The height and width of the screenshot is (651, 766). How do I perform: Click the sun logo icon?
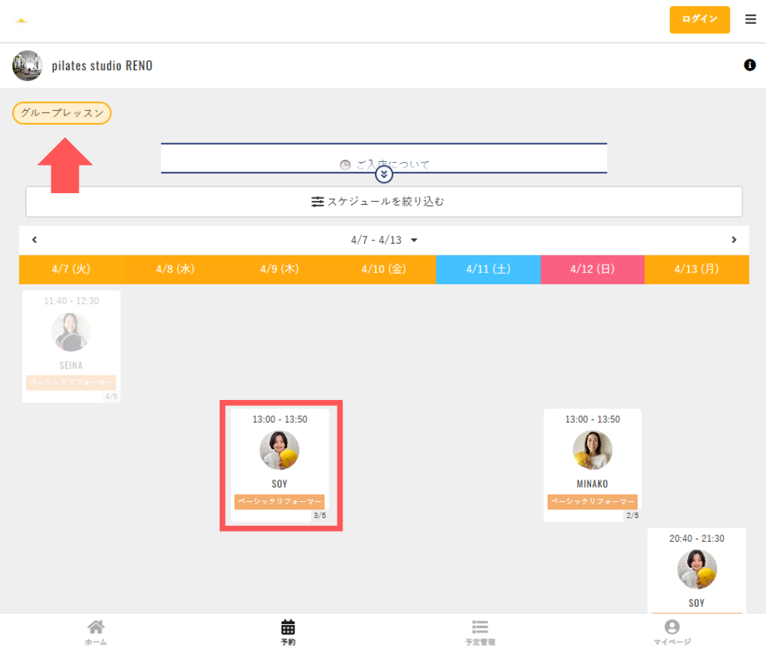pos(22,20)
